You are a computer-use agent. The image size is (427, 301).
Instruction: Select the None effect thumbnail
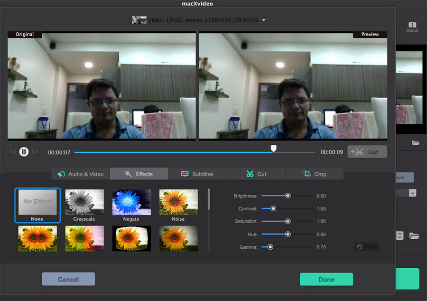(37, 206)
